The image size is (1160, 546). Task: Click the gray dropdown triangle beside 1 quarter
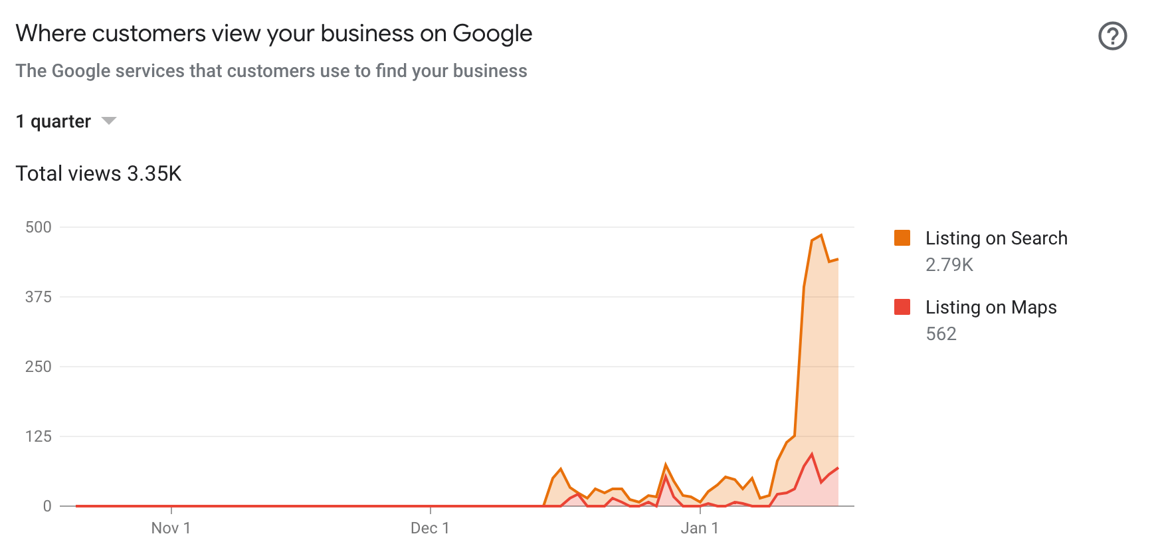pyautogui.click(x=108, y=121)
